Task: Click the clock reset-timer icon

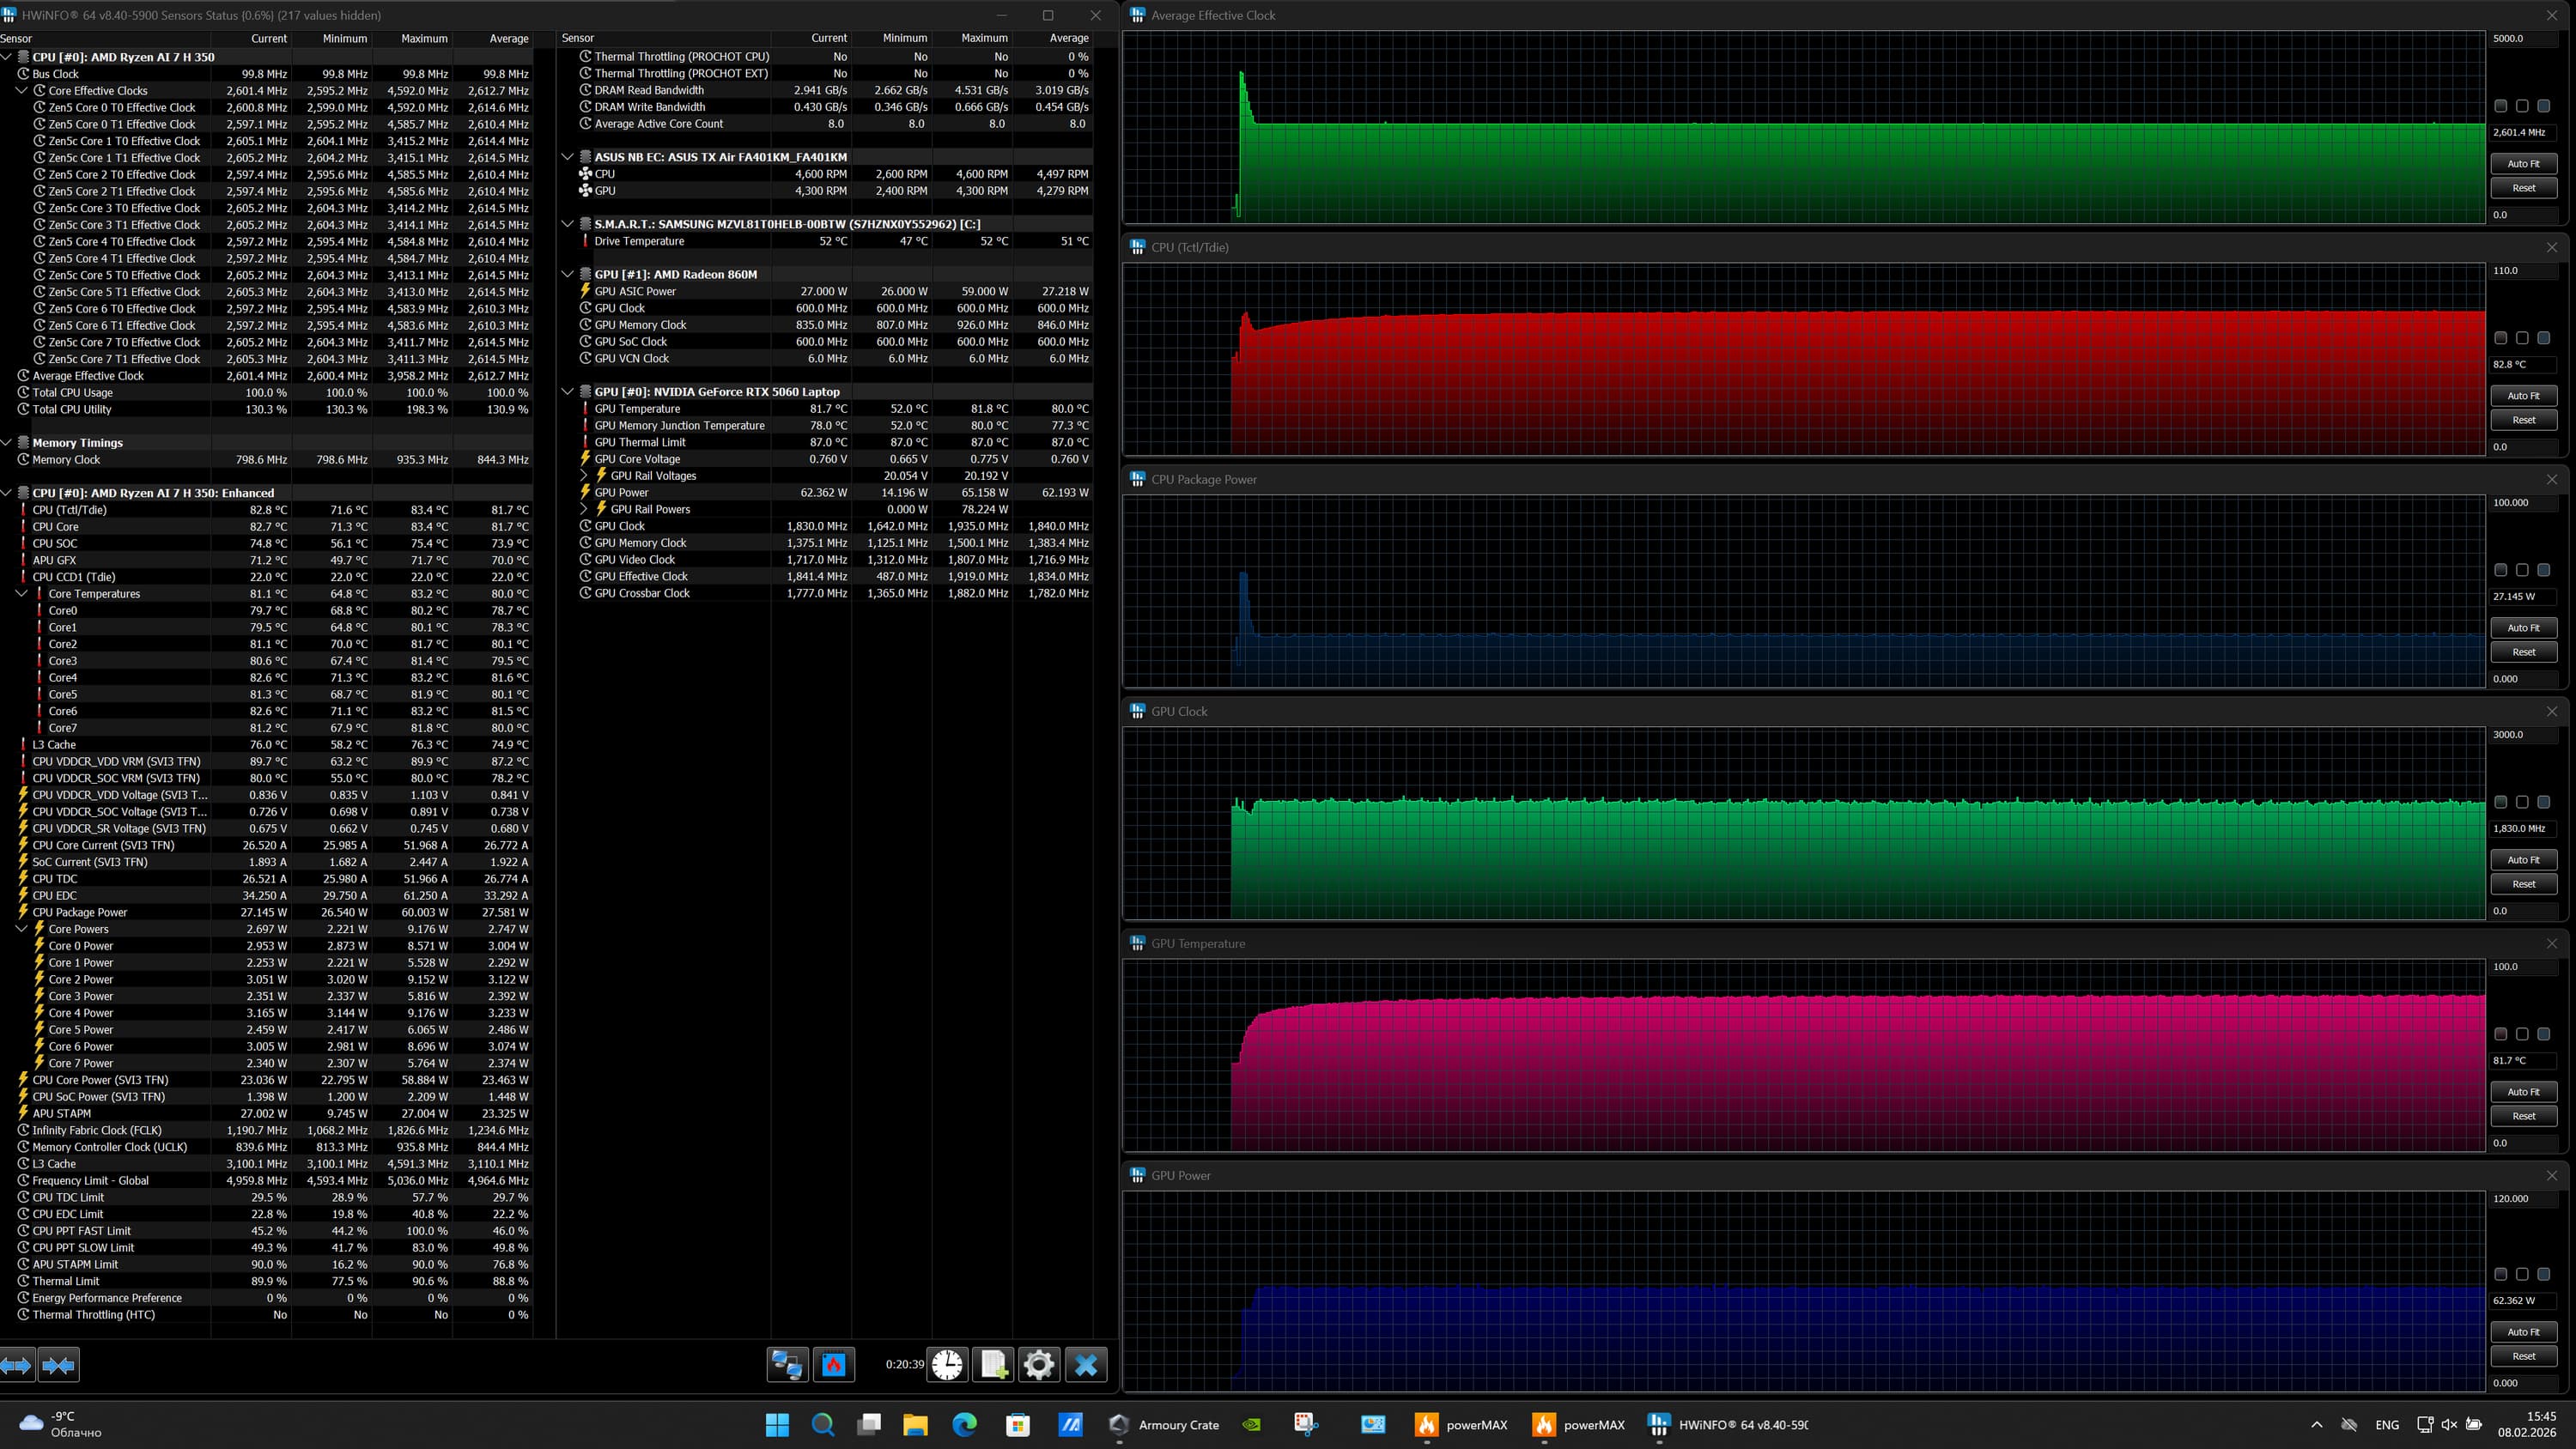Action: coord(946,1365)
